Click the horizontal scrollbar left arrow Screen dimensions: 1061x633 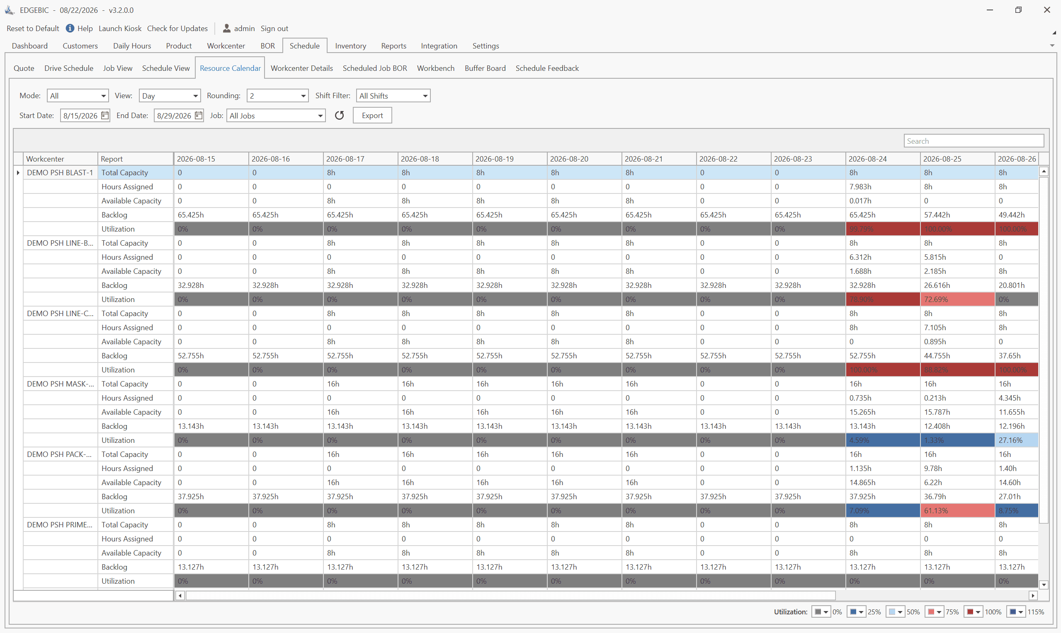click(x=180, y=595)
